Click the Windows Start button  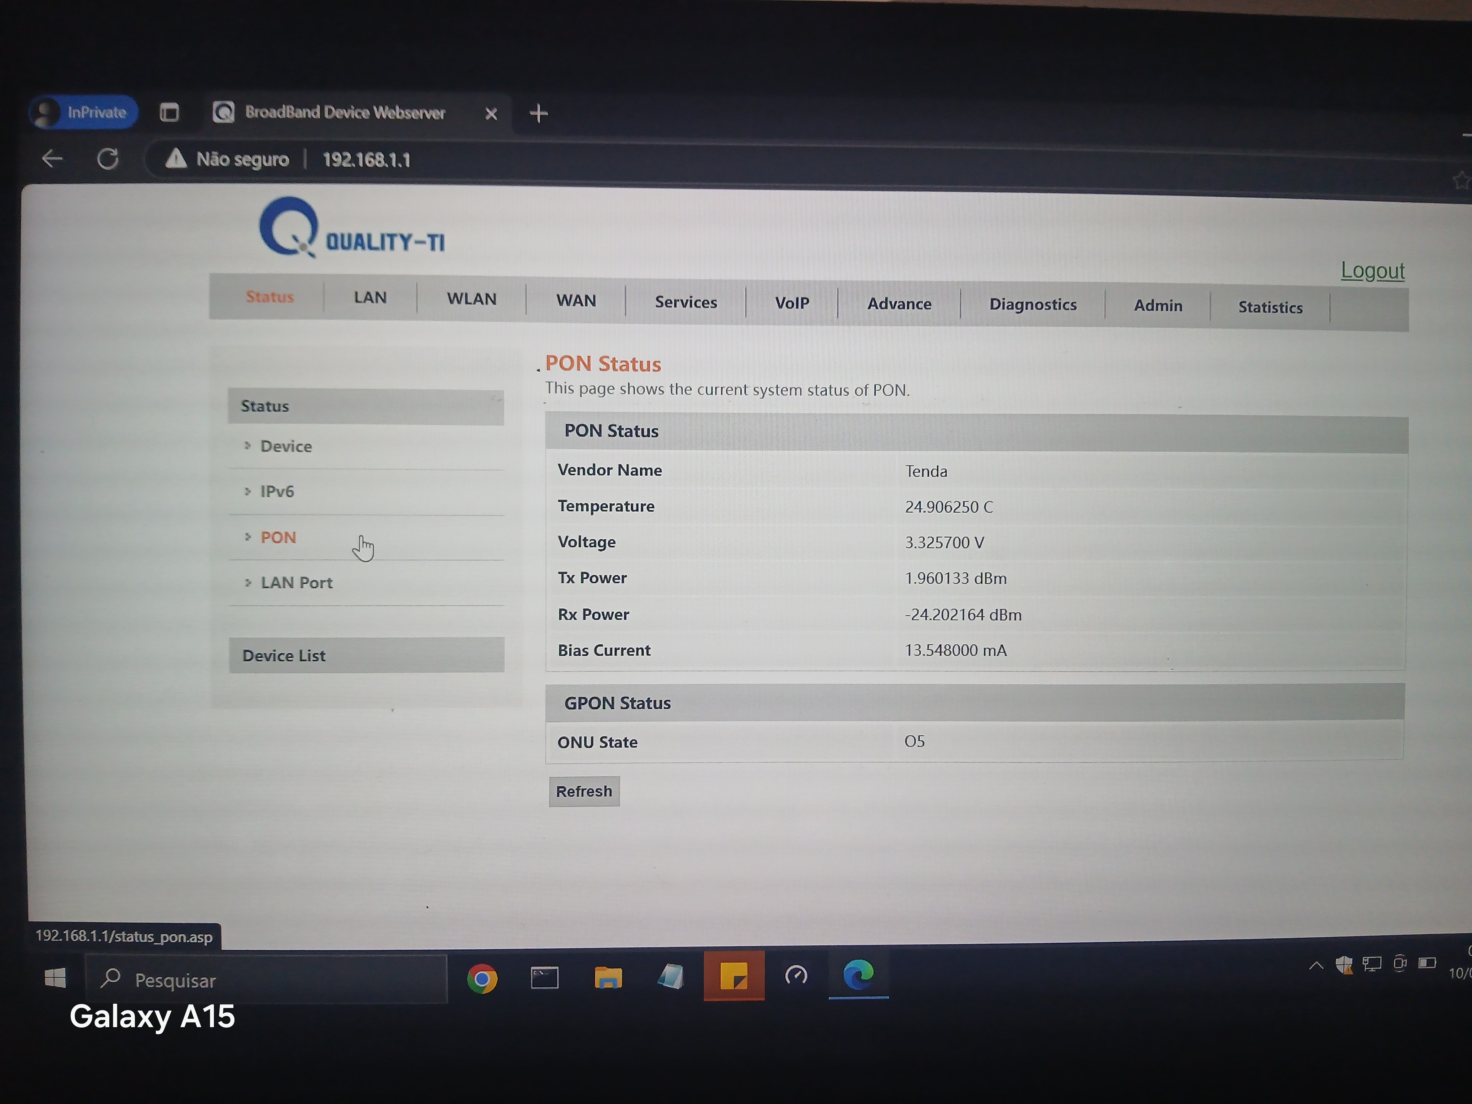pyautogui.click(x=55, y=978)
